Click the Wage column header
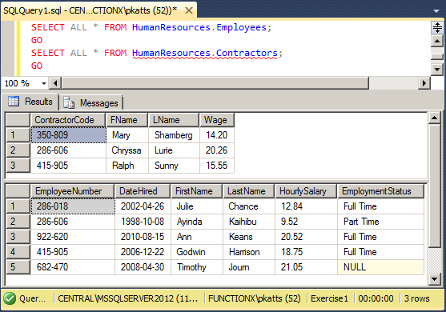Viewport: 446px width, 312px height. coord(217,120)
